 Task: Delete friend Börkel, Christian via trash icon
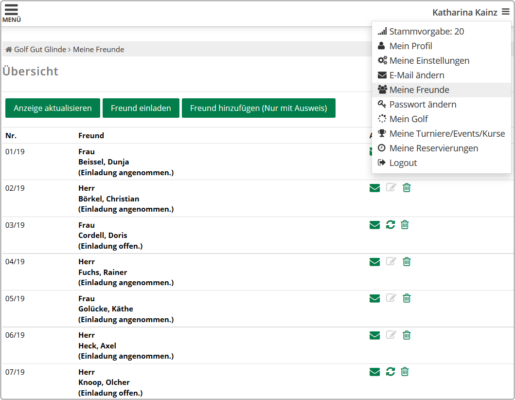(407, 188)
